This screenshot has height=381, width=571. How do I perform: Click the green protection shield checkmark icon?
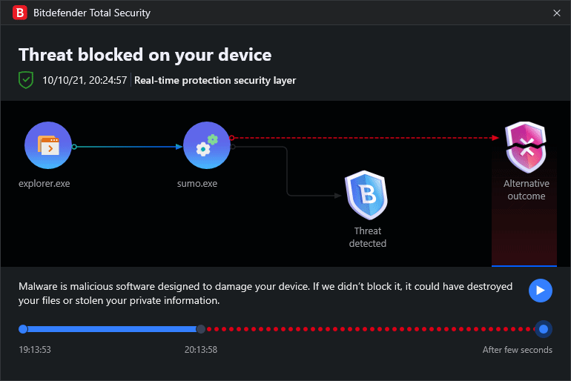click(x=27, y=80)
